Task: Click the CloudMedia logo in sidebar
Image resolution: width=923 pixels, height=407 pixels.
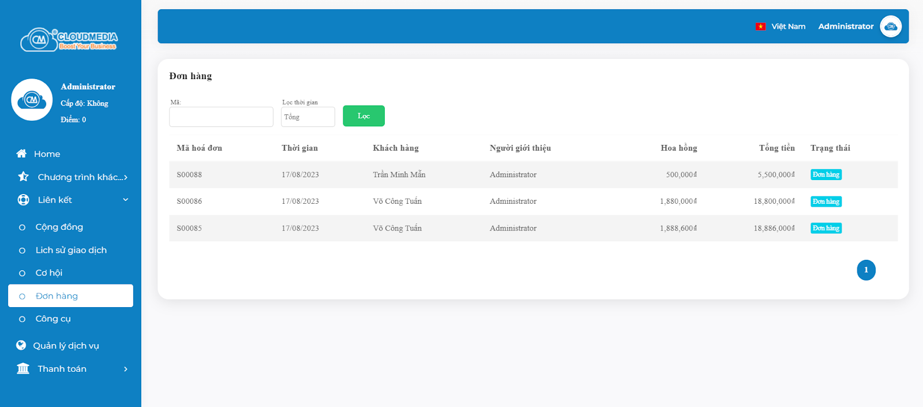Action: 69,39
